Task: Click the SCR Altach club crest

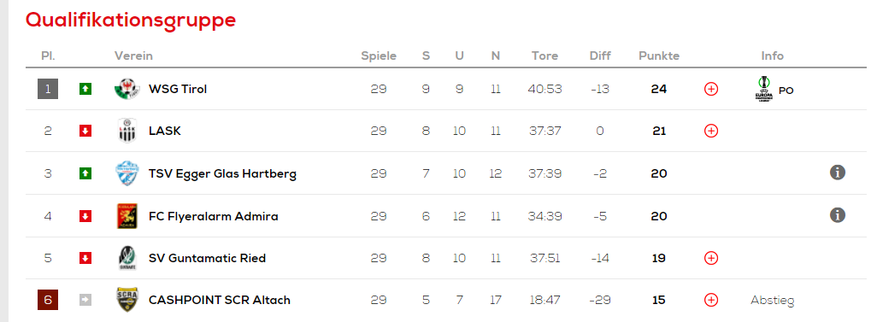Action: pos(127,300)
